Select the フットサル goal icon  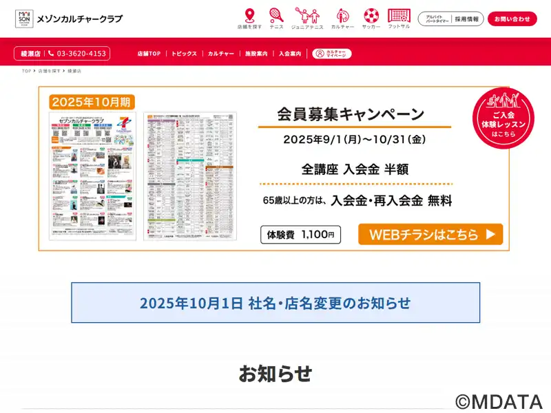pos(399,19)
